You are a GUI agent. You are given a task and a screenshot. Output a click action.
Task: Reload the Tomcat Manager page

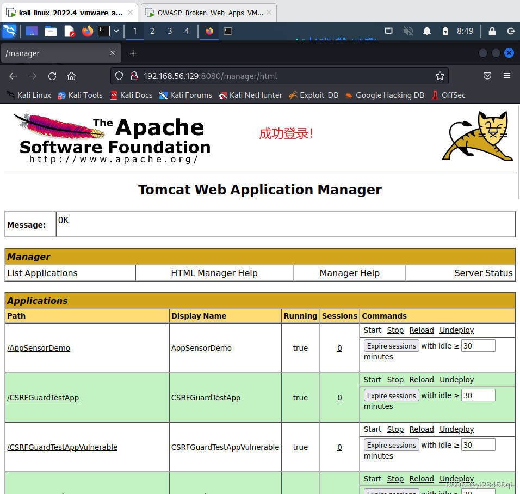click(x=52, y=76)
